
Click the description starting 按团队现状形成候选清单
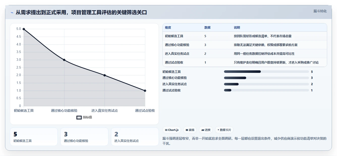263,36
